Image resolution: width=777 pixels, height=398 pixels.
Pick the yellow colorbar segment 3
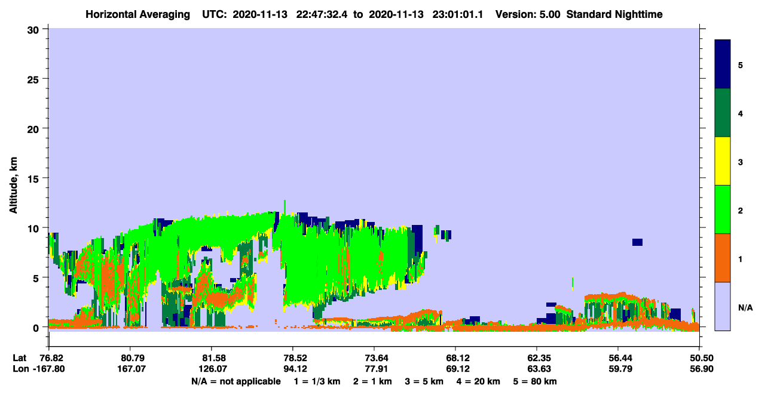[723, 161]
